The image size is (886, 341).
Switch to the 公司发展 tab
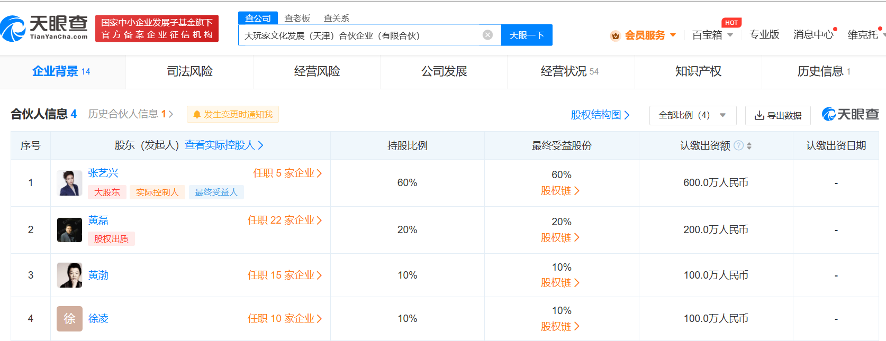(444, 71)
